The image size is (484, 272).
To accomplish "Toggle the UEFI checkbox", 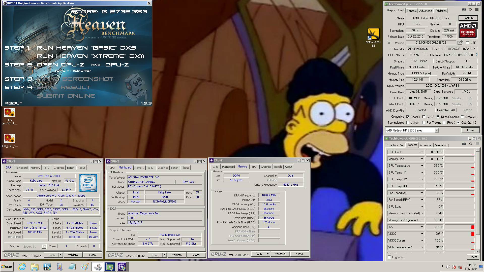I will [x=467, y=43].
